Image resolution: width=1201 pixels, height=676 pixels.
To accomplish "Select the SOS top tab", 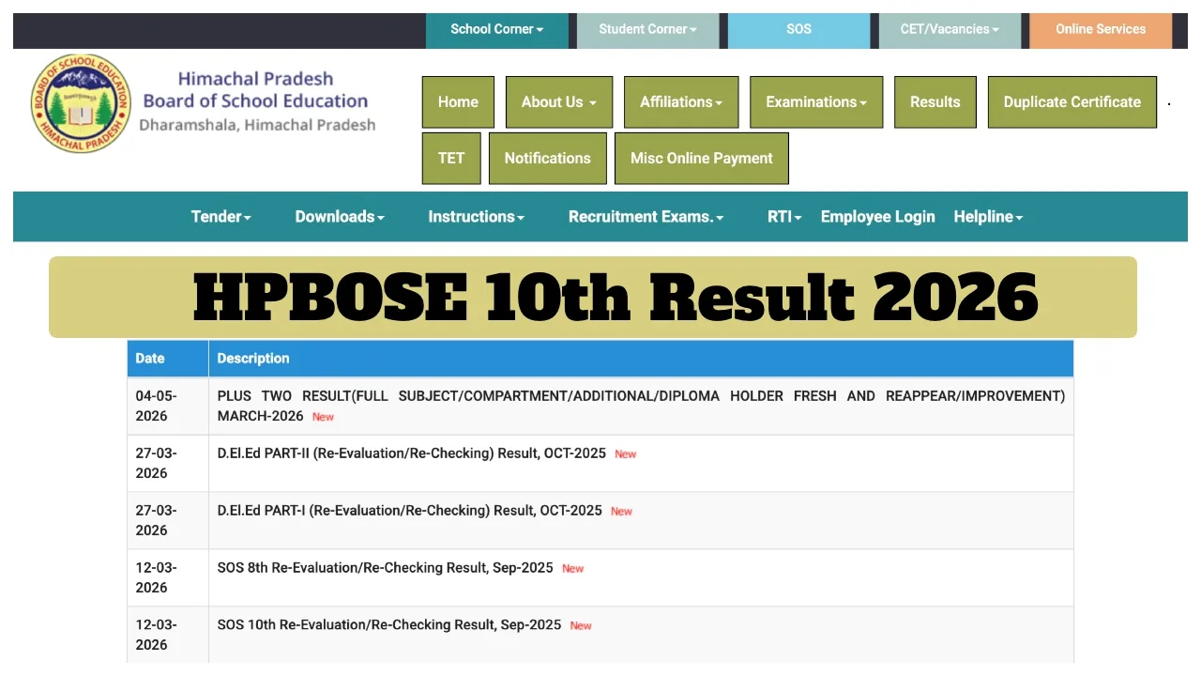I will (798, 29).
